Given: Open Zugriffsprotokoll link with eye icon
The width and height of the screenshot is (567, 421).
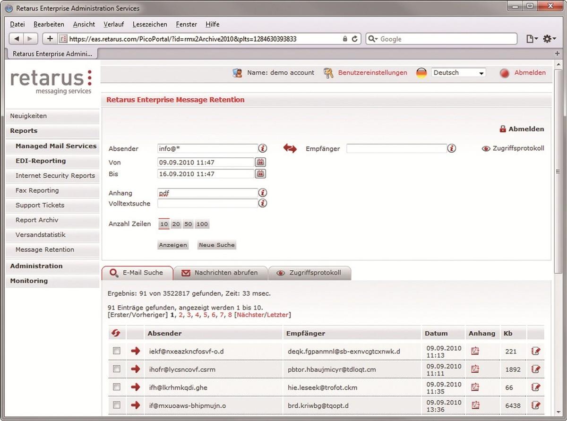Looking at the screenshot, I should point(513,148).
